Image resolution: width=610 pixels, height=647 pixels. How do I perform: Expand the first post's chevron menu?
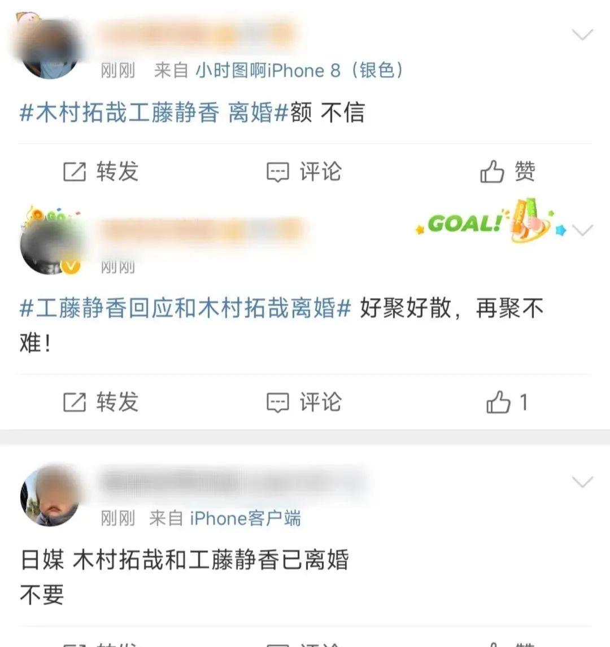click(x=582, y=34)
